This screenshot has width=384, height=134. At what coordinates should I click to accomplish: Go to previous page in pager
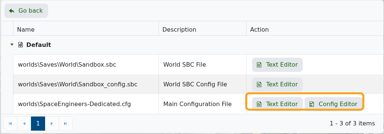[x=24, y=124]
